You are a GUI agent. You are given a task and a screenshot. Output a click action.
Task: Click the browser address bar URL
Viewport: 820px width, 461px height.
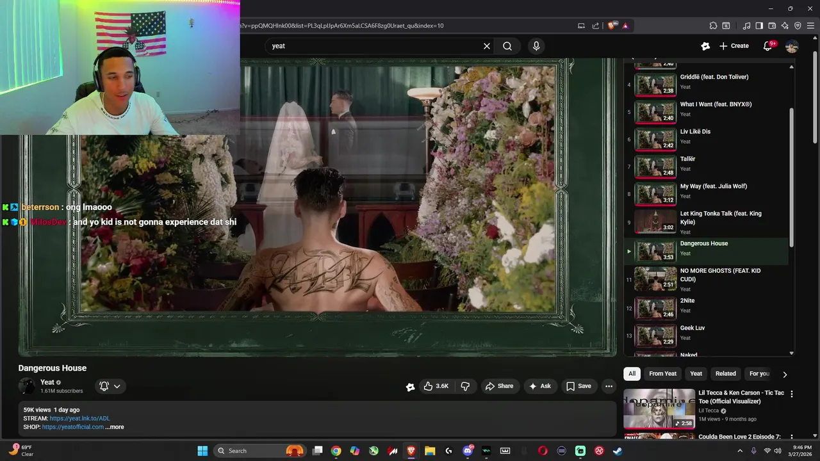pyautogui.click(x=343, y=26)
